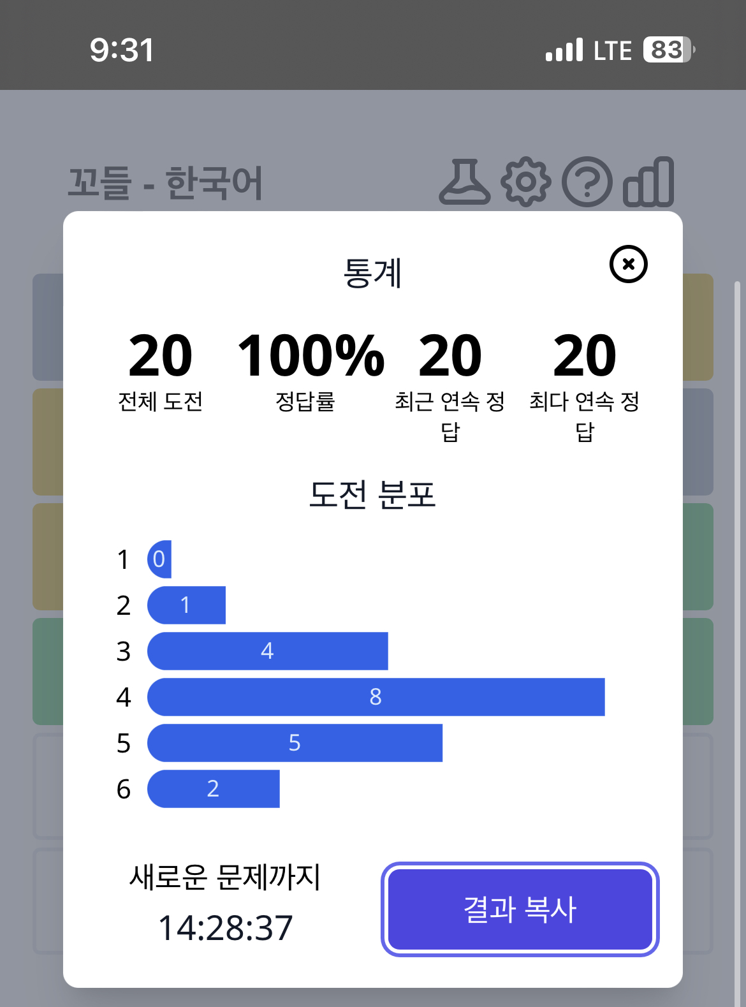Tap the bar chart statistics icon
The width and height of the screenshot is (746, 1007).
pos(648,182)
